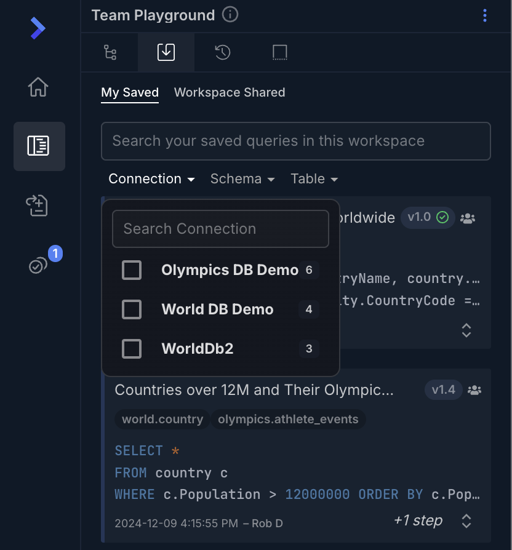Click the info icon beside Team Playground
512x550 pixels.
coord(230,15)
